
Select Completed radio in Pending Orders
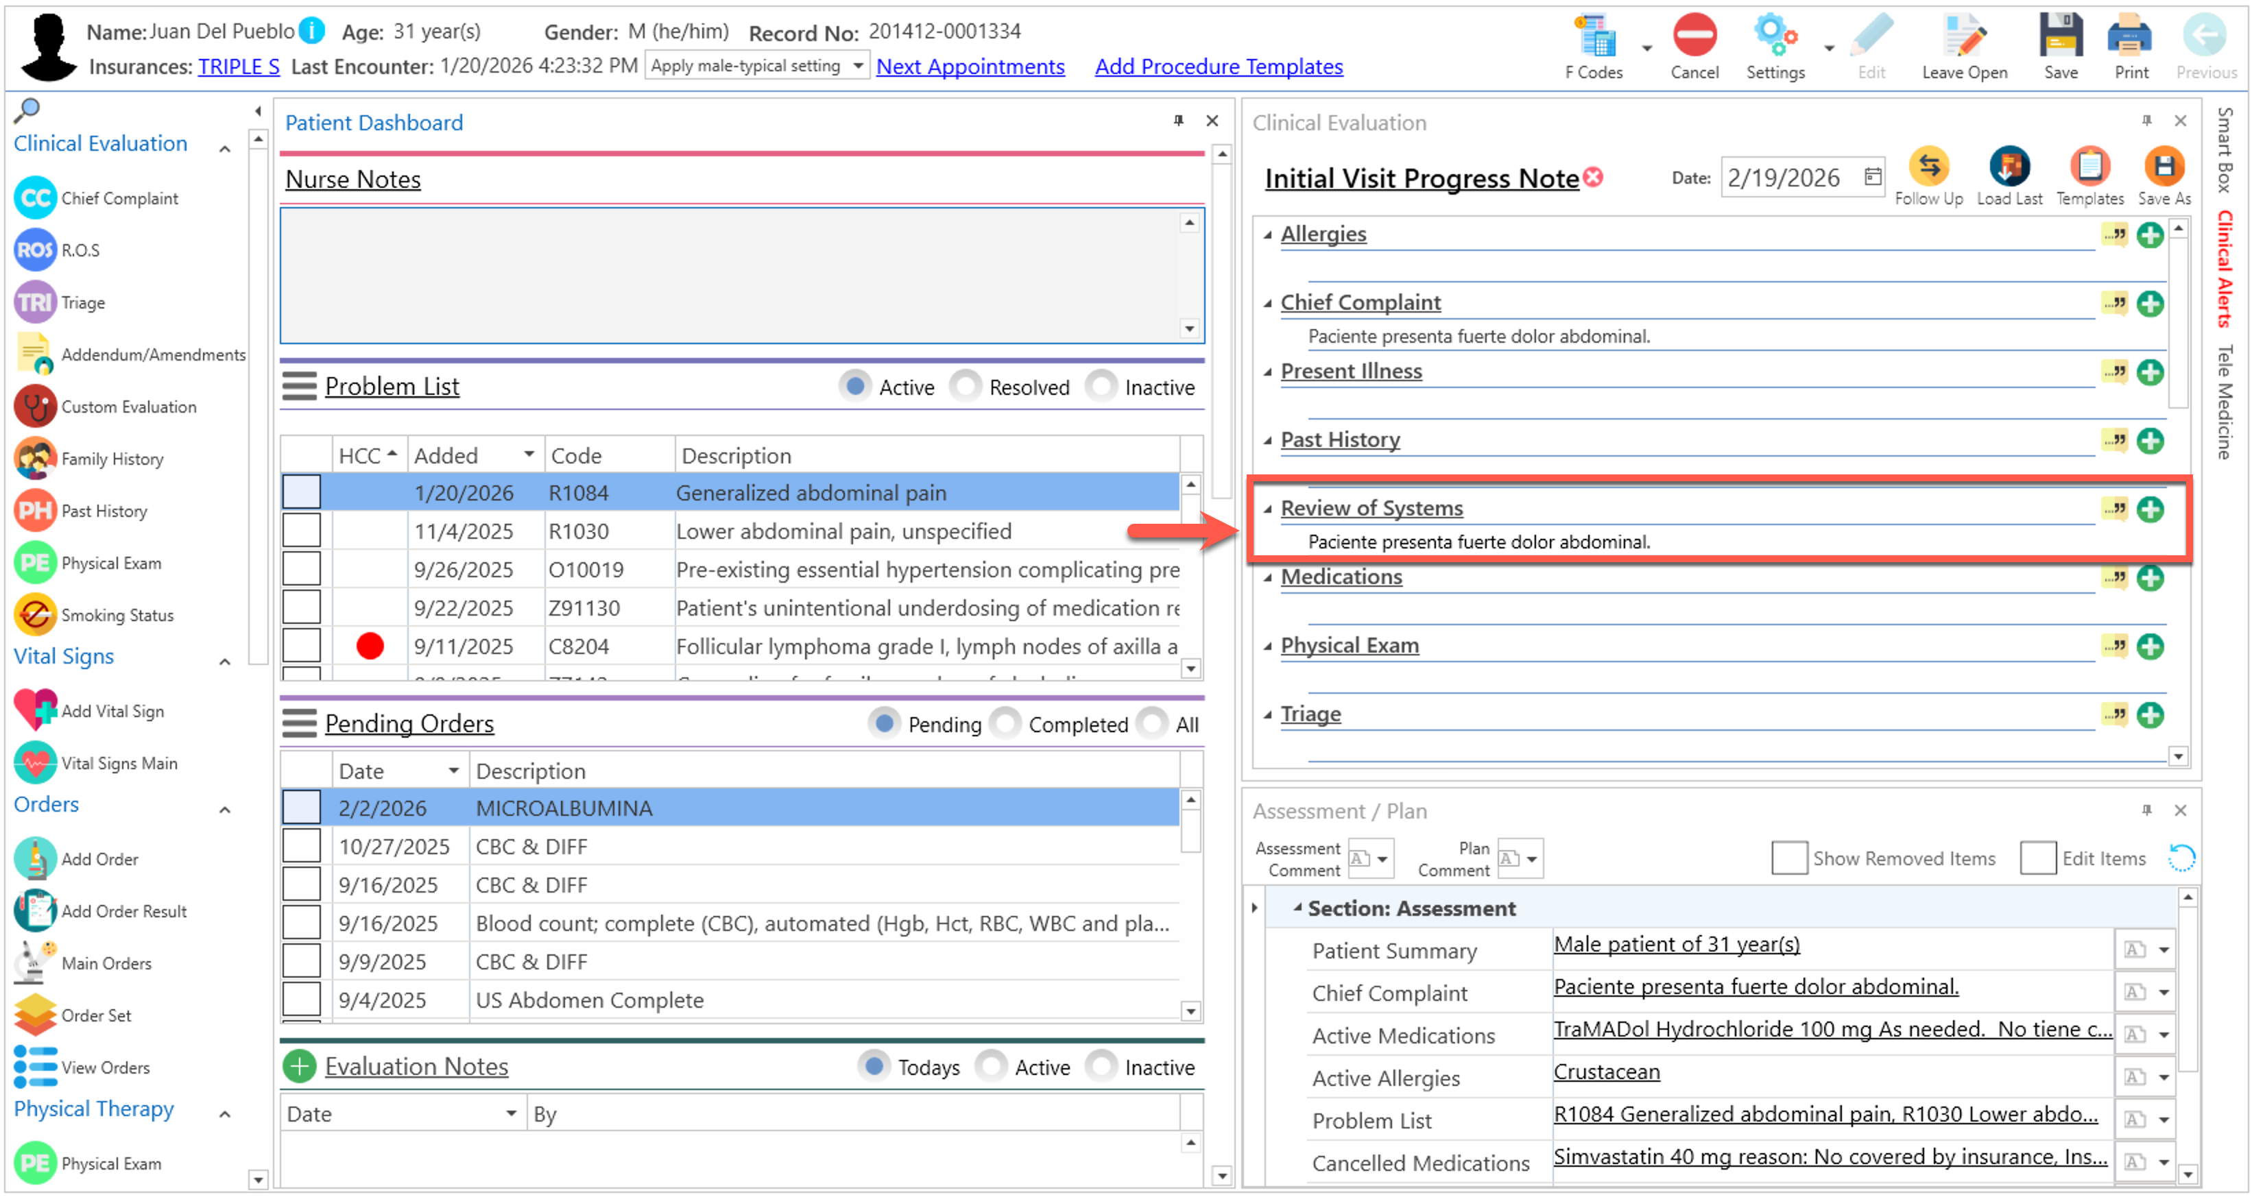(1005, 723)
